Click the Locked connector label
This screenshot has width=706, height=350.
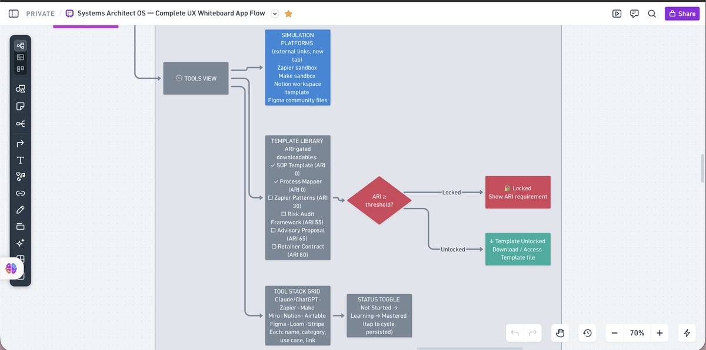tap(452, 192)
